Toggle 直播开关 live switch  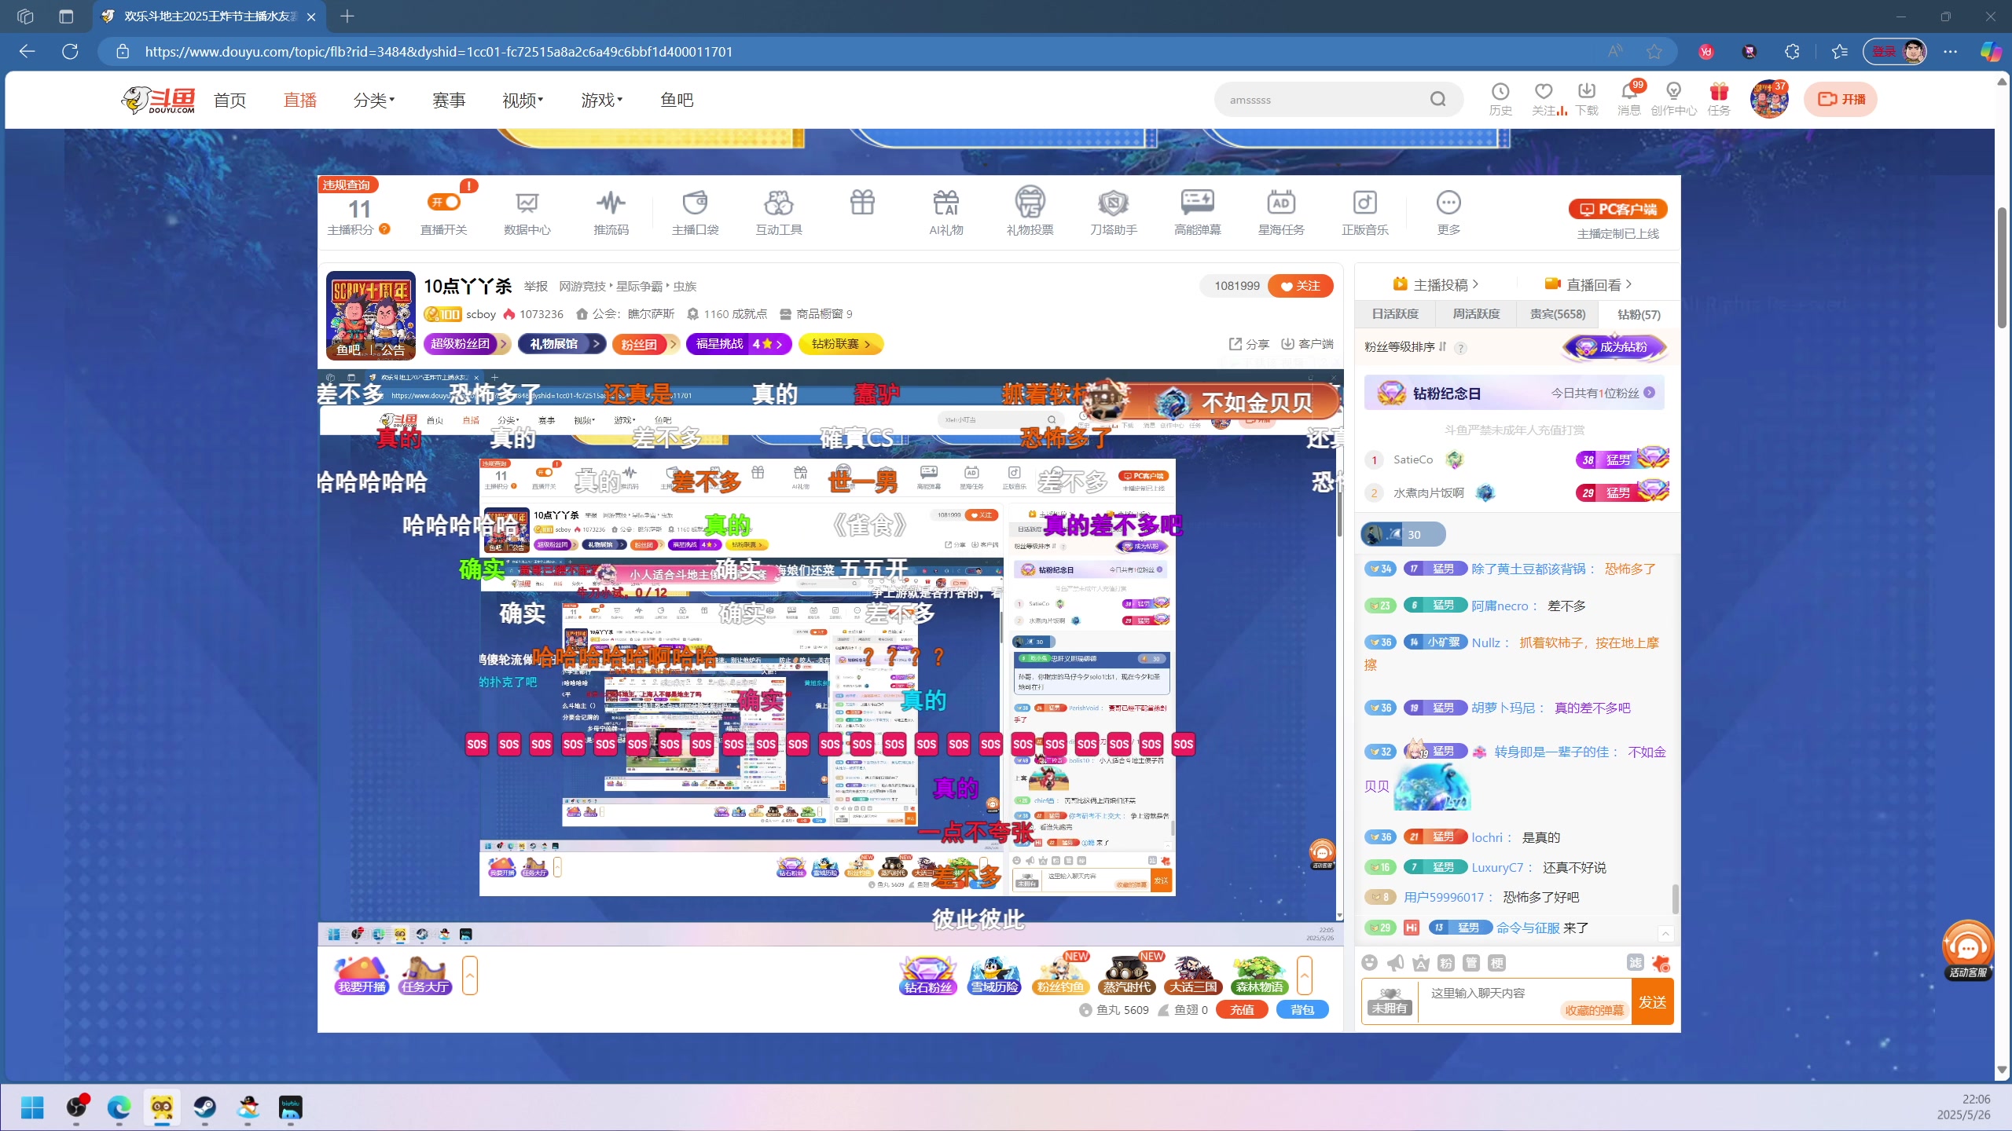(x=444, y=203)
